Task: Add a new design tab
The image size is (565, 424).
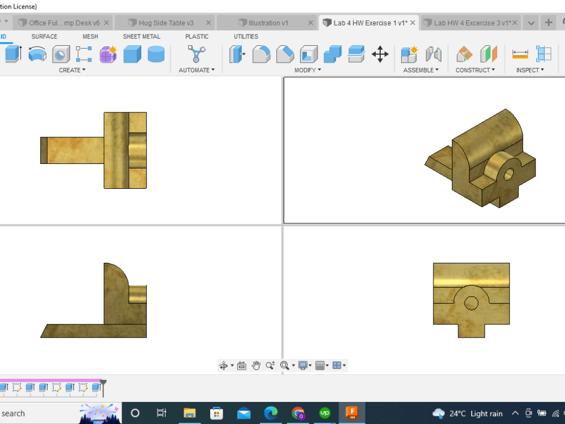Action: pyautogui.click(x=549, y=23)
